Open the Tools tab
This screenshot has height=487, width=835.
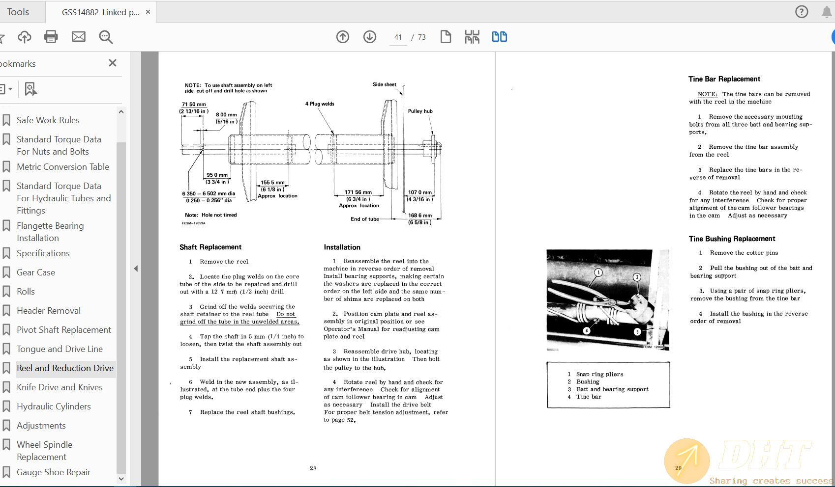(x=18, y=12)
